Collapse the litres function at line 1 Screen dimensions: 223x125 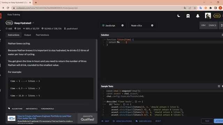tap(105, 40)
